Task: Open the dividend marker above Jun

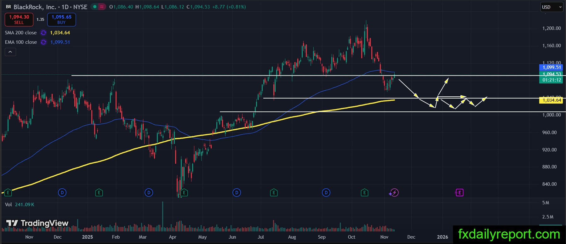Action: tap(237, 192)
